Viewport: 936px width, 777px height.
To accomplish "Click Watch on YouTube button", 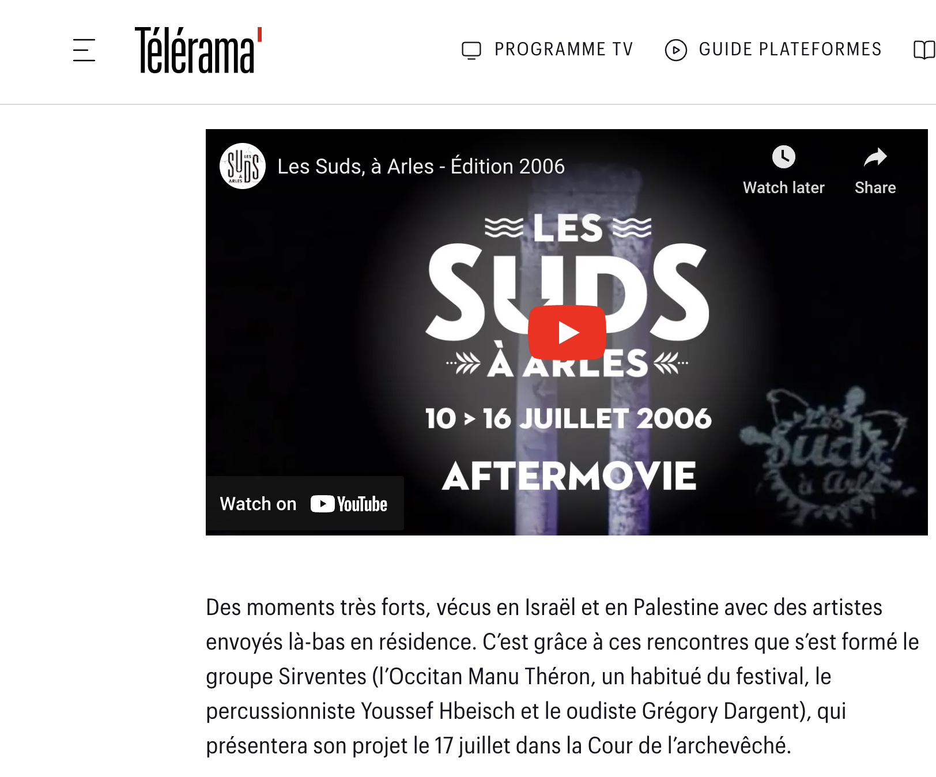I will point(305,503).
